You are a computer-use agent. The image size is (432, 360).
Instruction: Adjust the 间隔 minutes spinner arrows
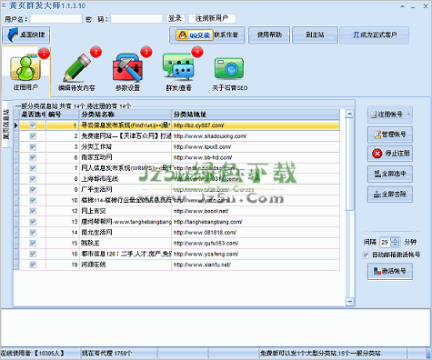click(x=396, y=242)
